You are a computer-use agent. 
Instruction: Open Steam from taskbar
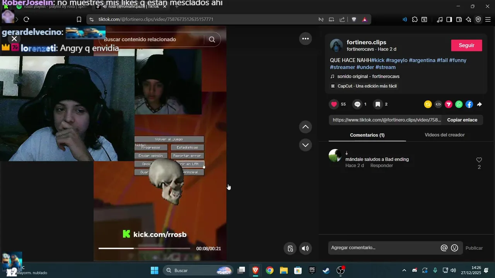326,270
